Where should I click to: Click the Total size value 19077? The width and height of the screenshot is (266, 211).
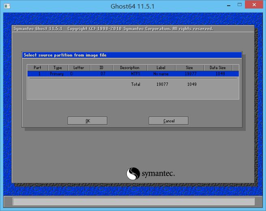pyautogui.click(x=162, y=85)
